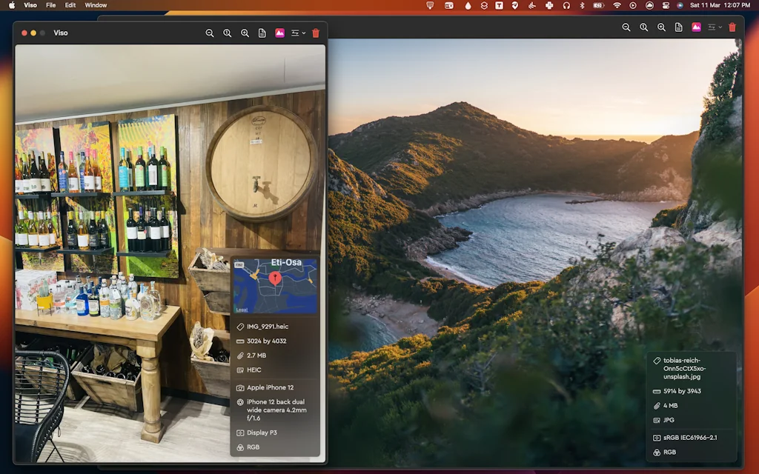Image resolution: width=759 pixels, height=474 pixels.
Task: Click the date and time in menu bar
Action: (x=720, y=5)
